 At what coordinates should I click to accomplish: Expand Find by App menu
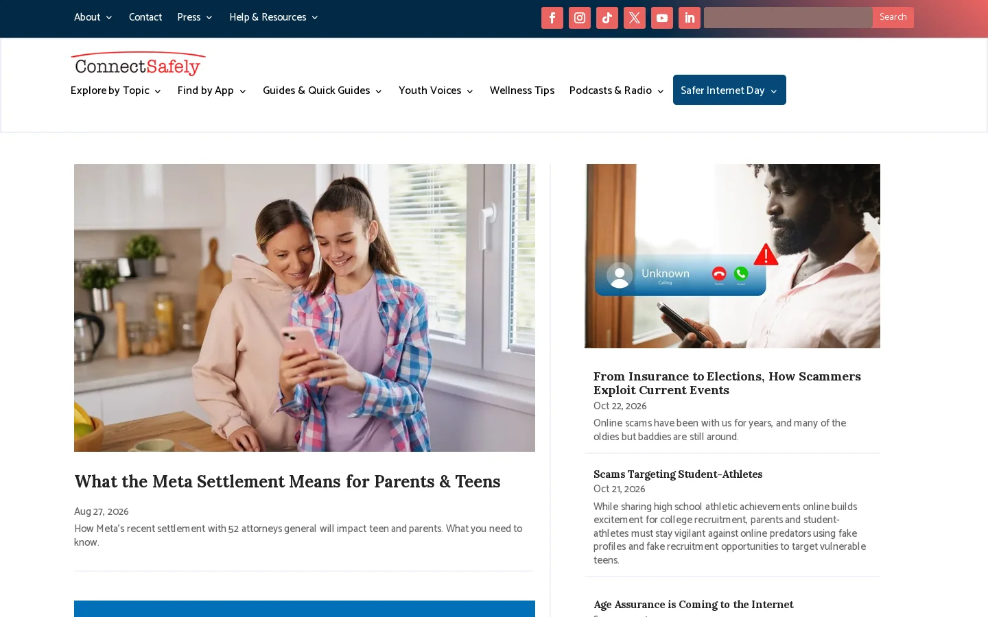pyautogui.click(x=211, y=90)
